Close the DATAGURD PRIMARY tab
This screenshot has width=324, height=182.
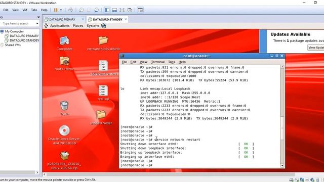pos(83,19)
